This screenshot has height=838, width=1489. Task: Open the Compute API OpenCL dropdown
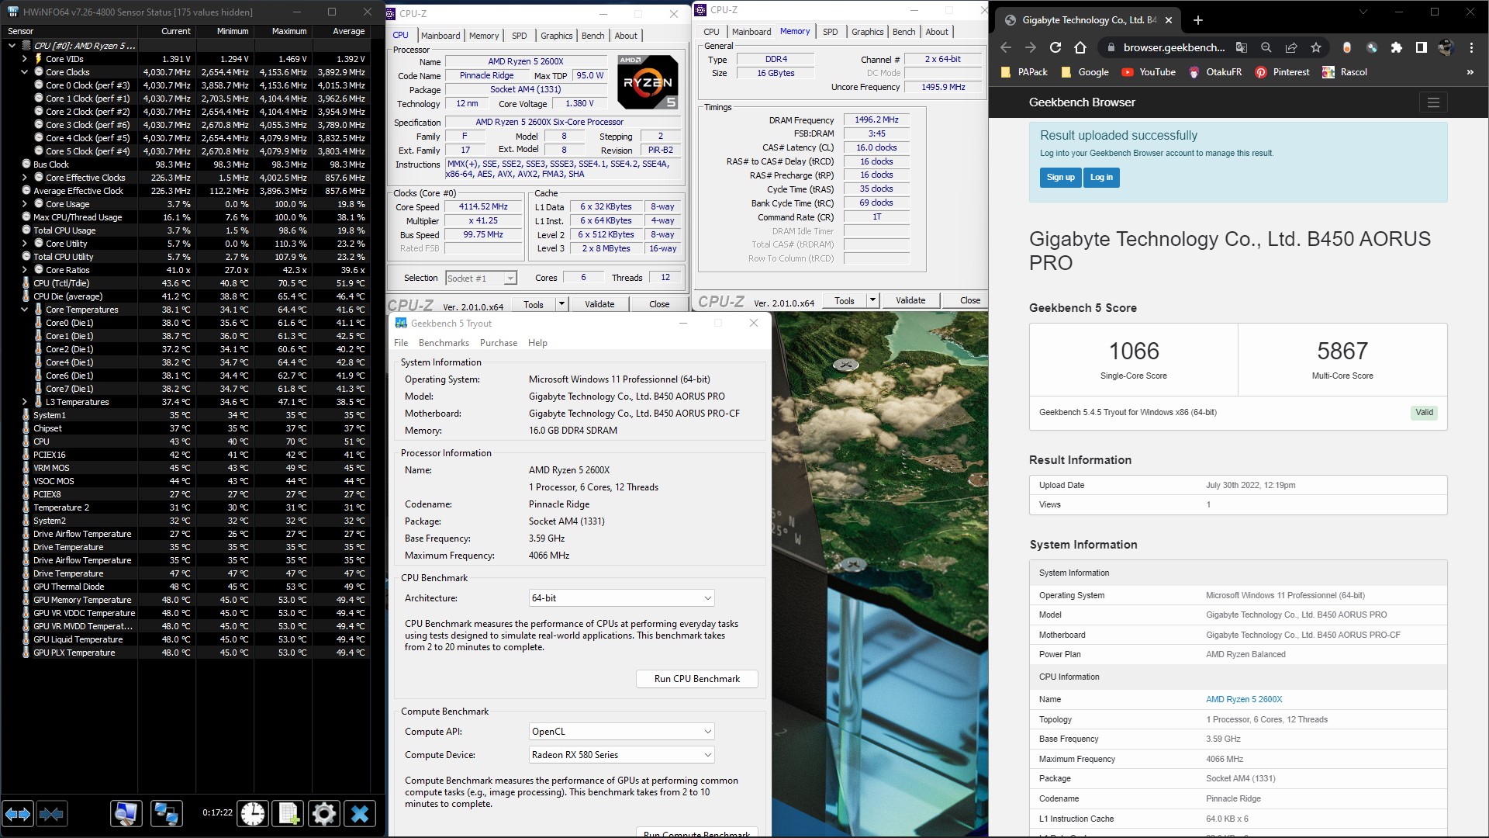click(x=621, y=732)
